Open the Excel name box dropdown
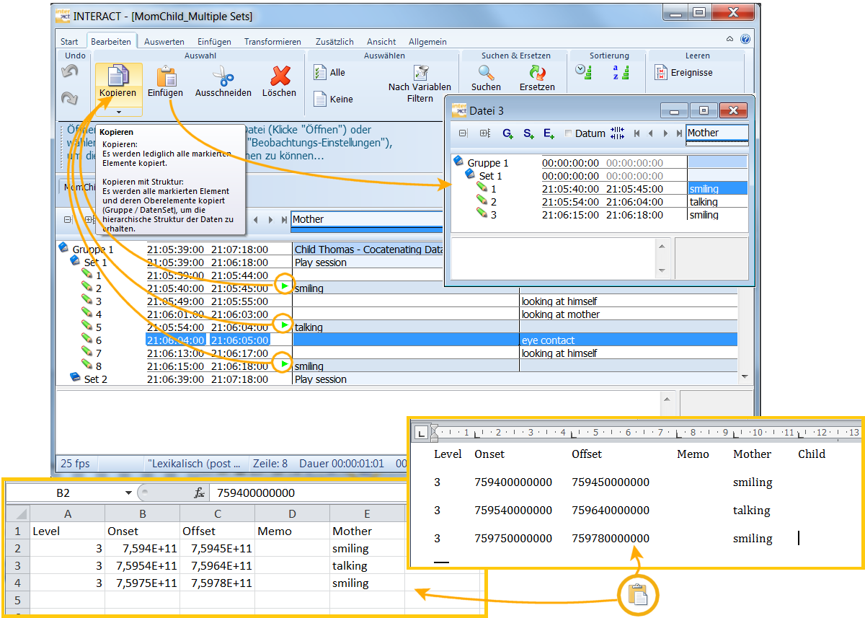 point(128,493)
